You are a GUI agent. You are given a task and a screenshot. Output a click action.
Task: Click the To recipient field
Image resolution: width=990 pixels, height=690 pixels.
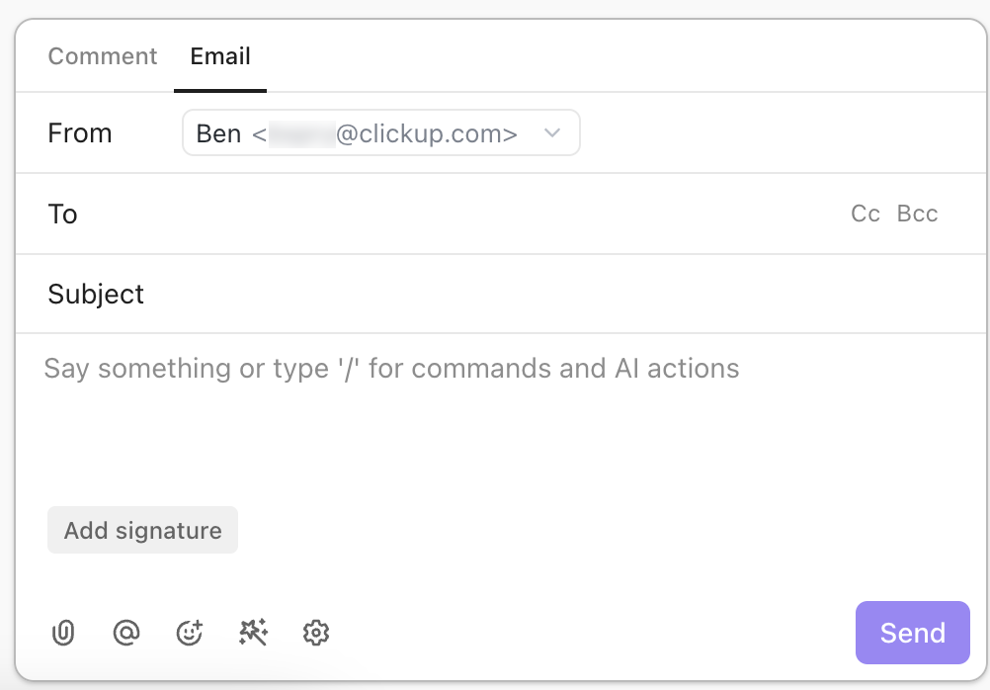(x=395, y=214)
